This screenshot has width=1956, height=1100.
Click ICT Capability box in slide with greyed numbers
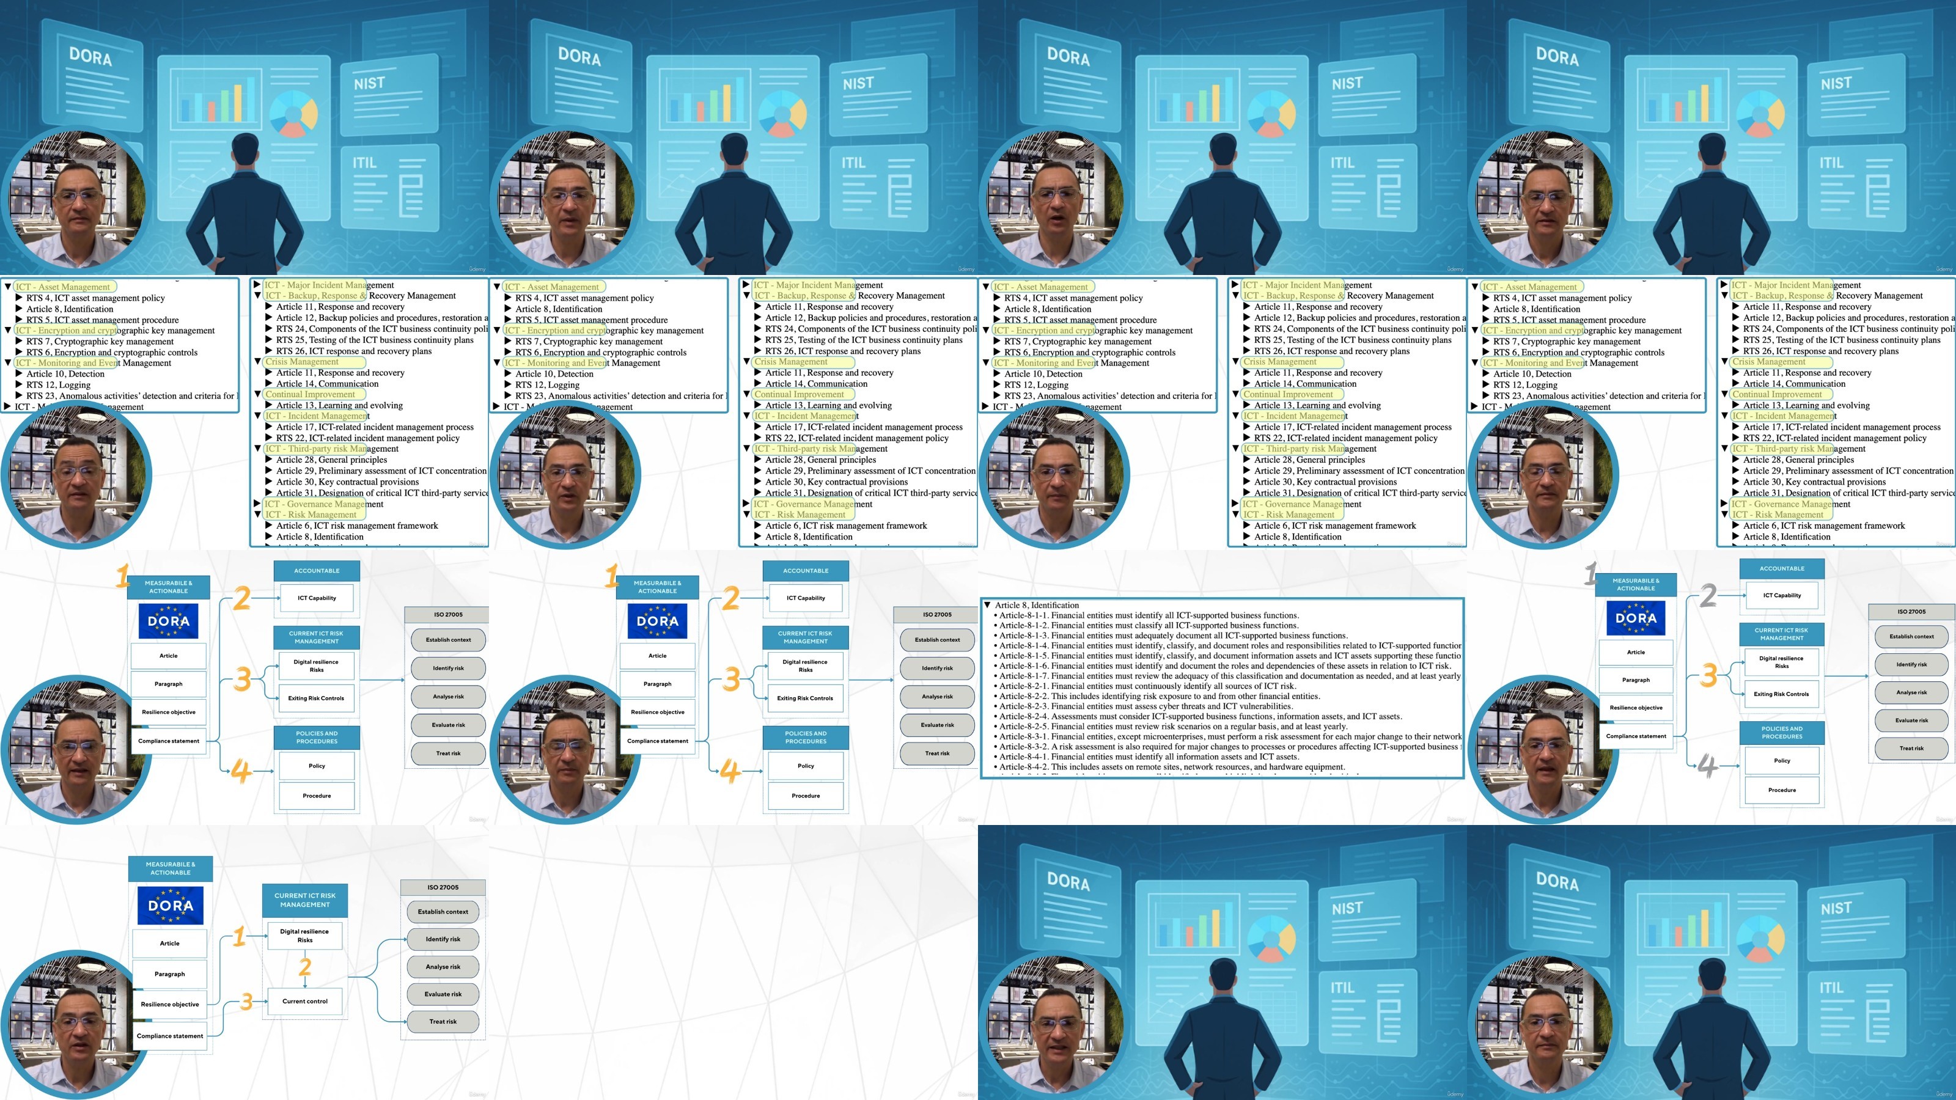pos(1781,595)
